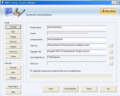Screen dimensions: 120x96
Task: Click the Buy Now dollar button
Action: pos(108,11)
